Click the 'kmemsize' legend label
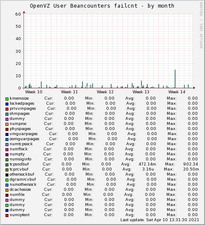Viewport: 205px width, 225px height. 19,98
